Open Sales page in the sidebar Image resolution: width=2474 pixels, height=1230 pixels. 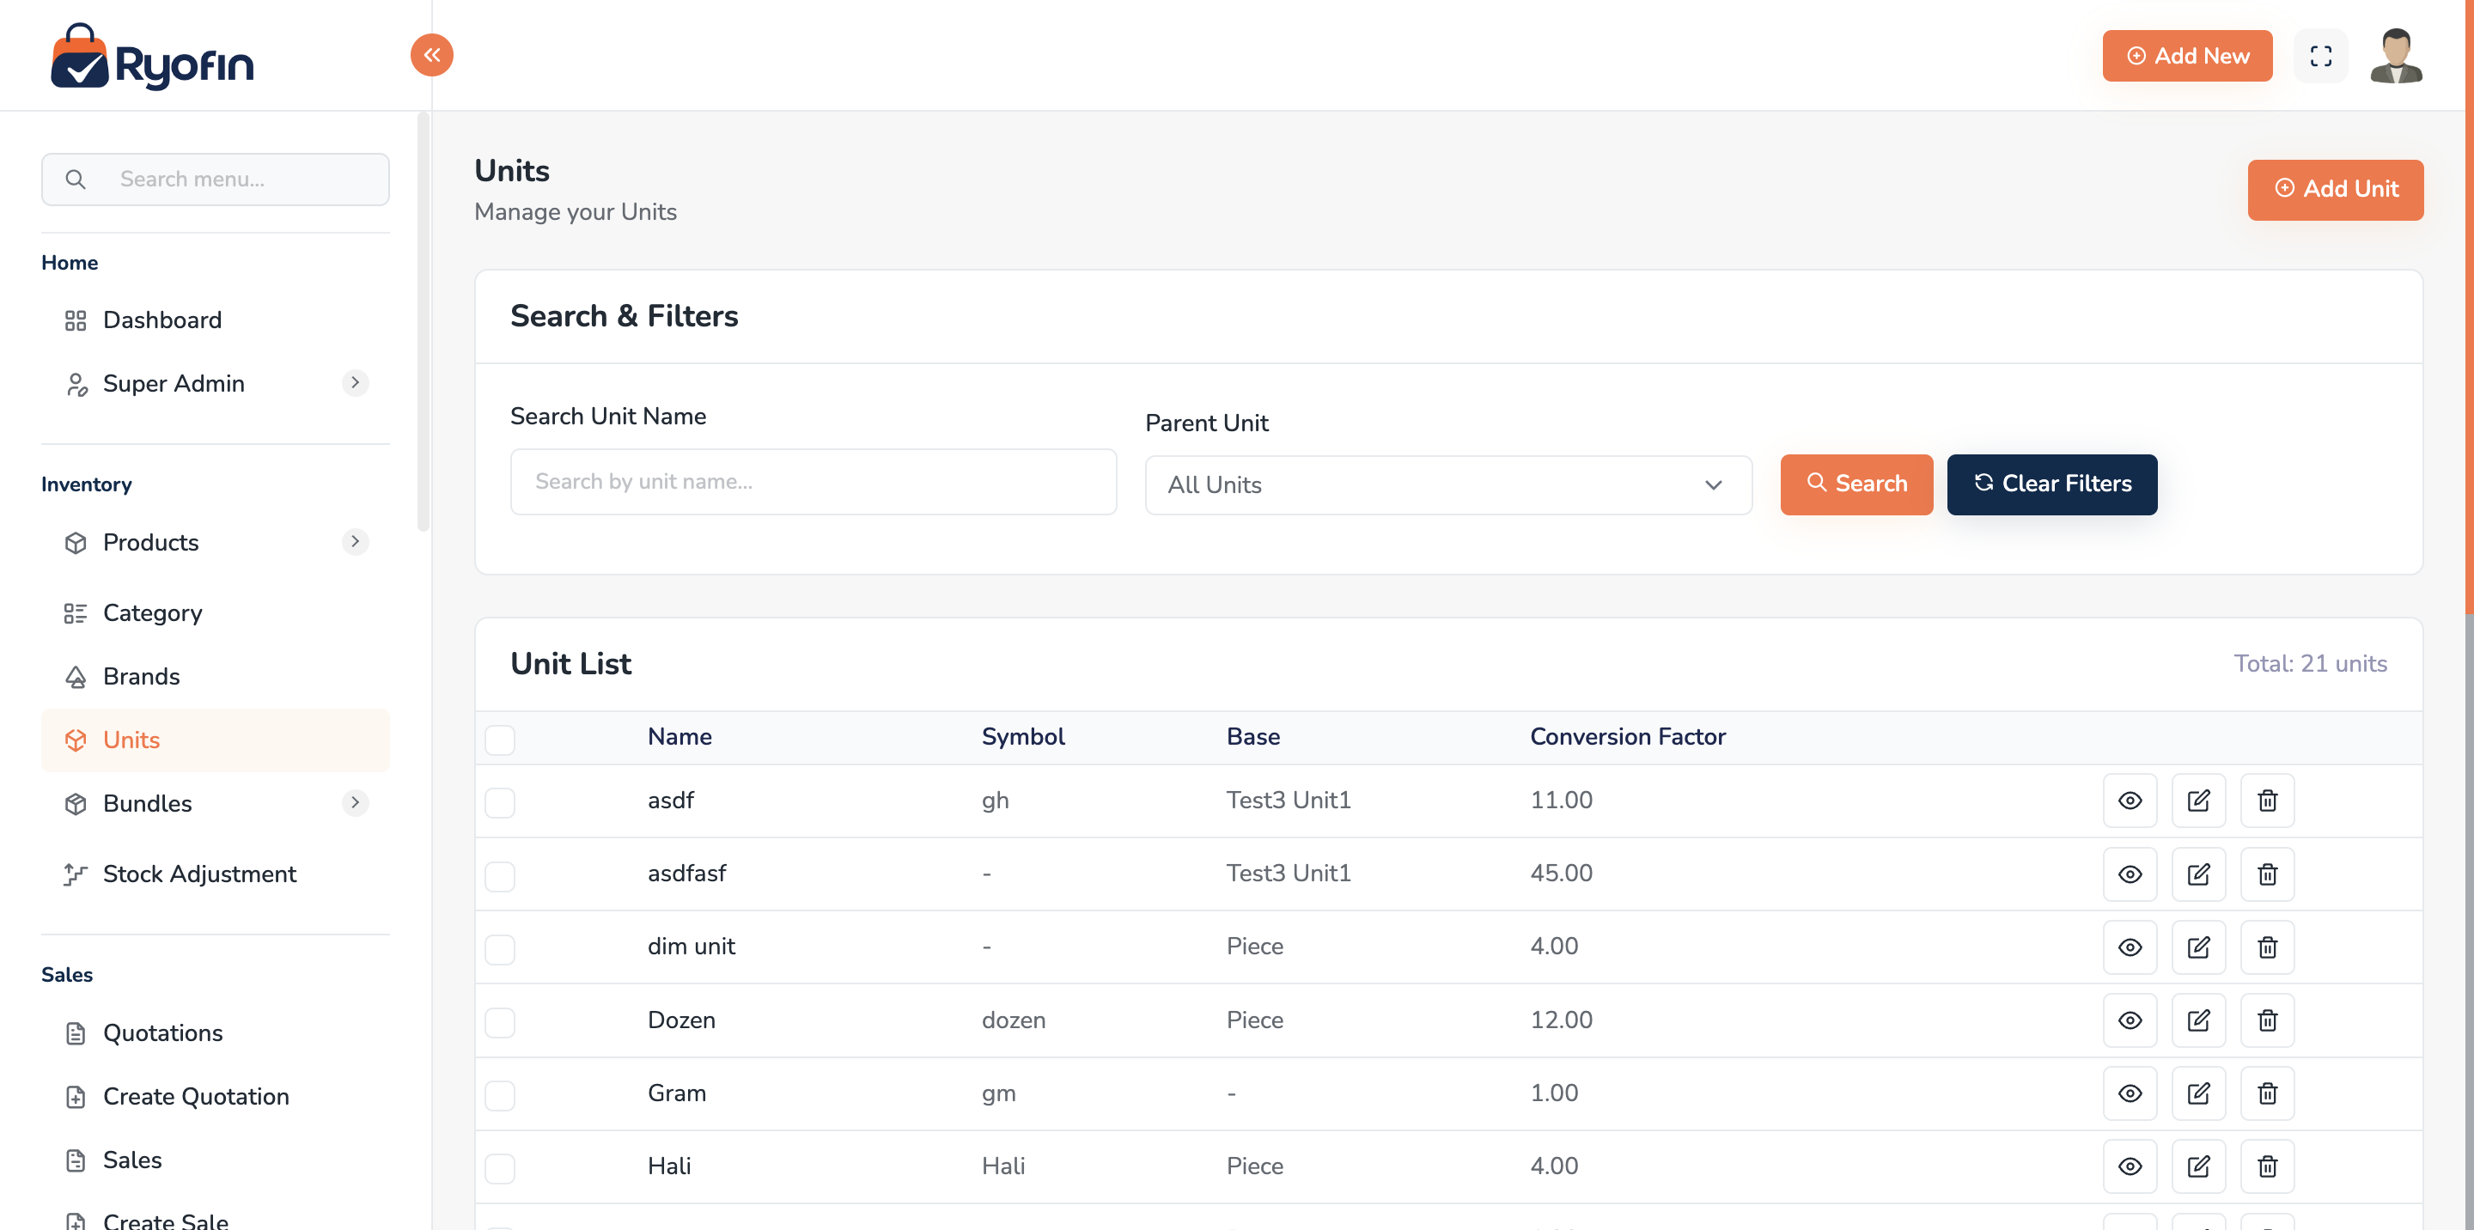[x=215, y=1159]
